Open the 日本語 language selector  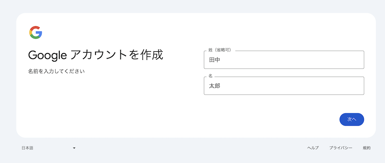pyautogui.click(x=49, y=148)
